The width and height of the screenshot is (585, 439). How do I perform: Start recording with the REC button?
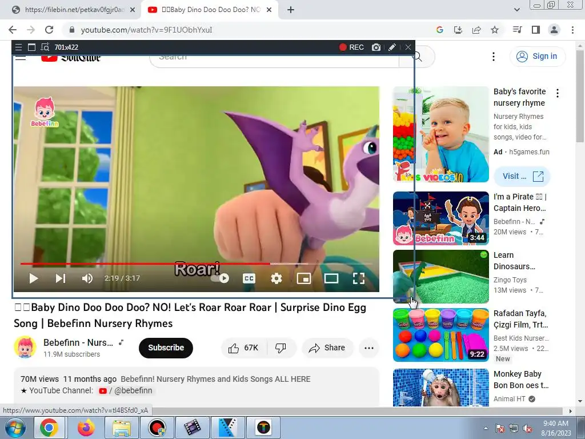coord(351,47)
